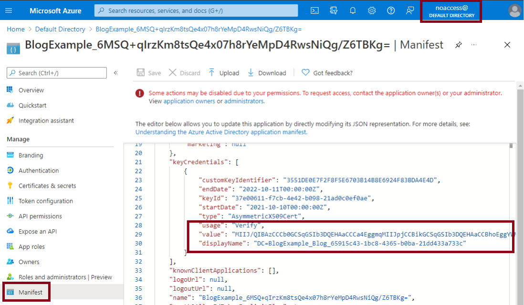The width and height of the screenshot is (524, 305).
Task: Upload a manifest file
Action: click(224, 73)
